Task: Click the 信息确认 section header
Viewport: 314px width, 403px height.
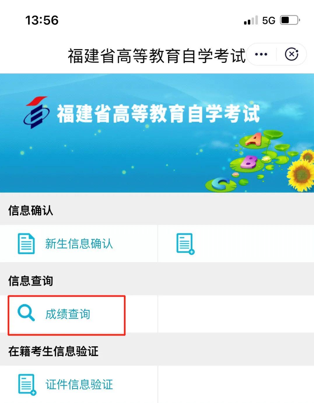Action: [x=31, y=210]
